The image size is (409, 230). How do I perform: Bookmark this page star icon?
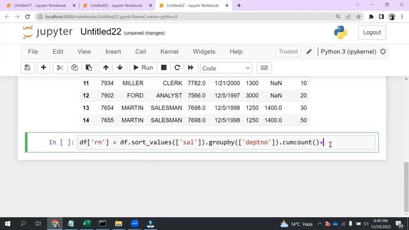click(x=359, y=17)
